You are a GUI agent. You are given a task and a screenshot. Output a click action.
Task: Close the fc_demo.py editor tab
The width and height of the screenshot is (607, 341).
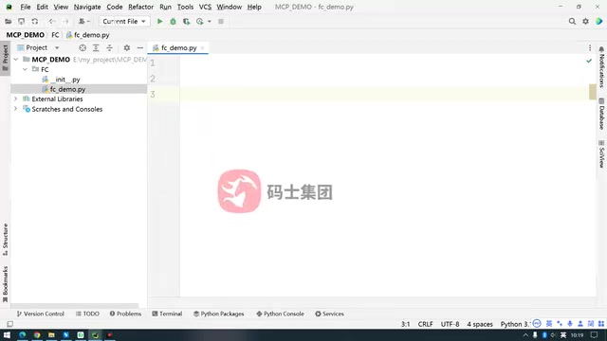202,48
